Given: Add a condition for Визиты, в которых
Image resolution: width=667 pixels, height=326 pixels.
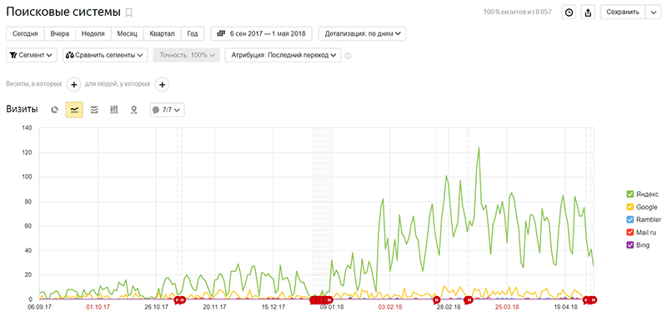Looking at the screenshot, I should (73, 85).
